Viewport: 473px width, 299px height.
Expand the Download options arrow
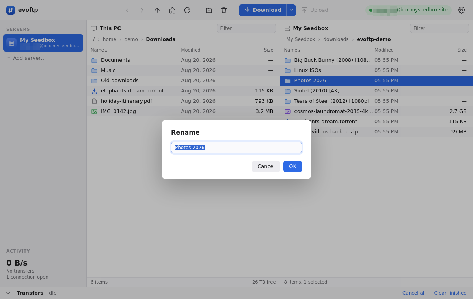tap(291, 10)
